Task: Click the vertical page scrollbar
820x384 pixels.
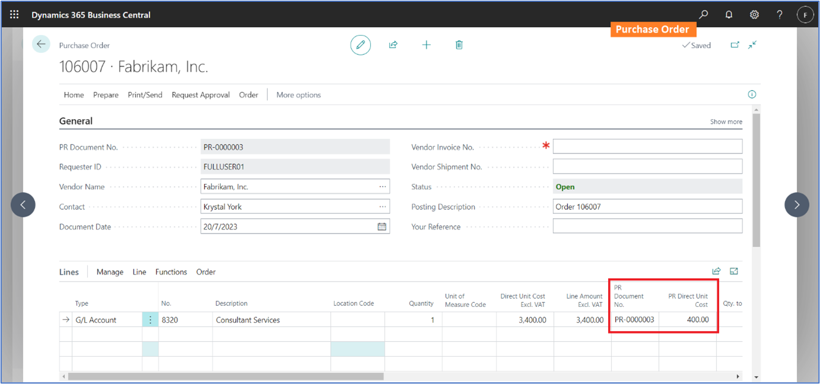Action: pos(756,181)
